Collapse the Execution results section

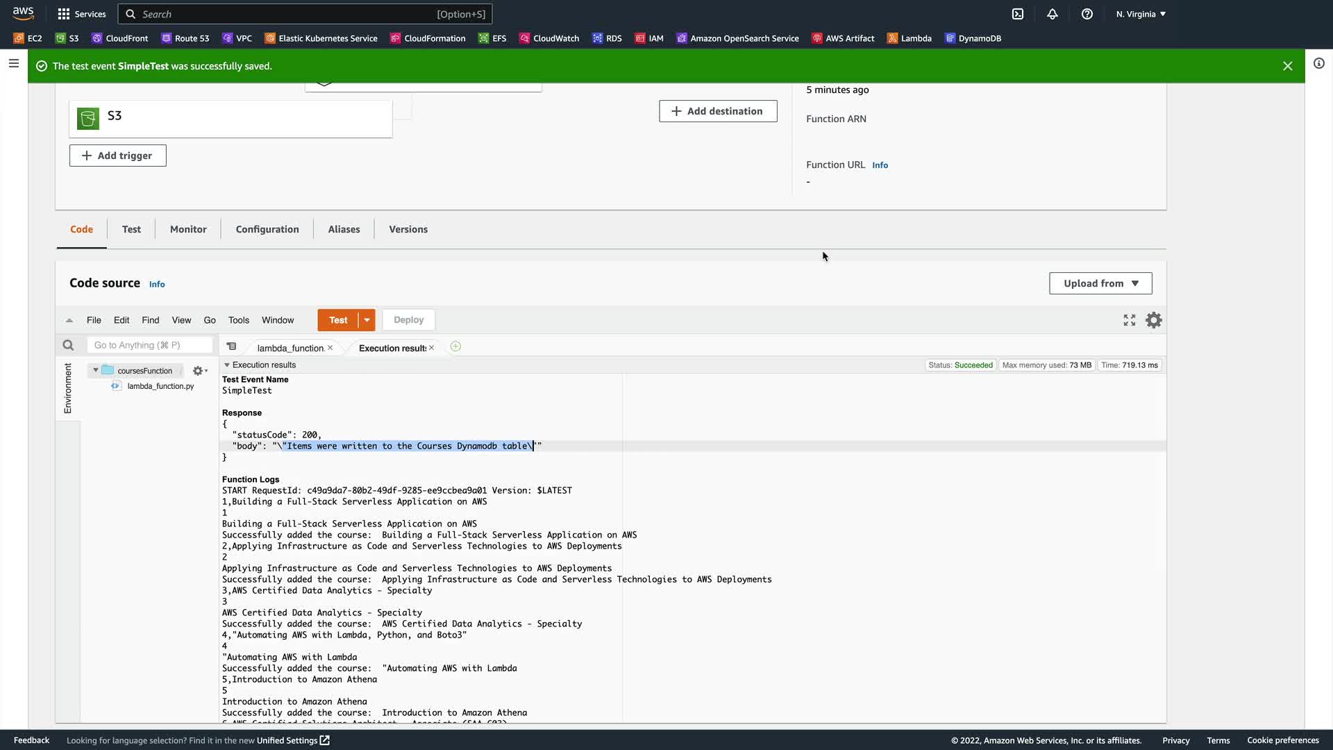[227, 365]
